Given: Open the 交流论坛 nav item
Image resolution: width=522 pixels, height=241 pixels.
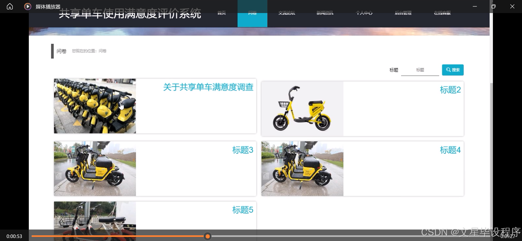Looking at the screenshot, I should coord(287,13).
